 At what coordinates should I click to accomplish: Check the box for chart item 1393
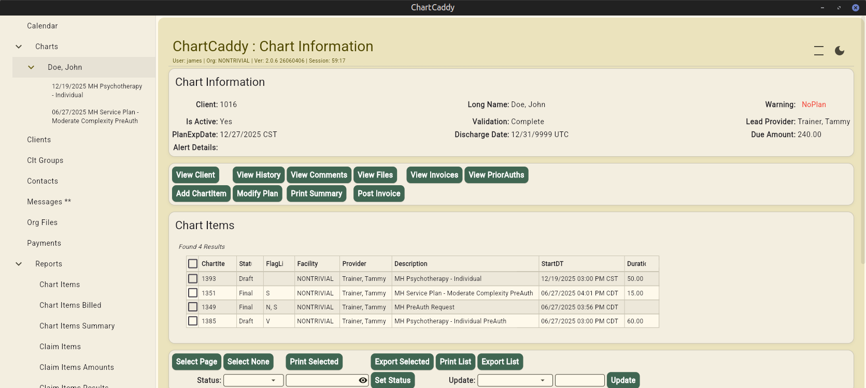(x=193, y=279)
